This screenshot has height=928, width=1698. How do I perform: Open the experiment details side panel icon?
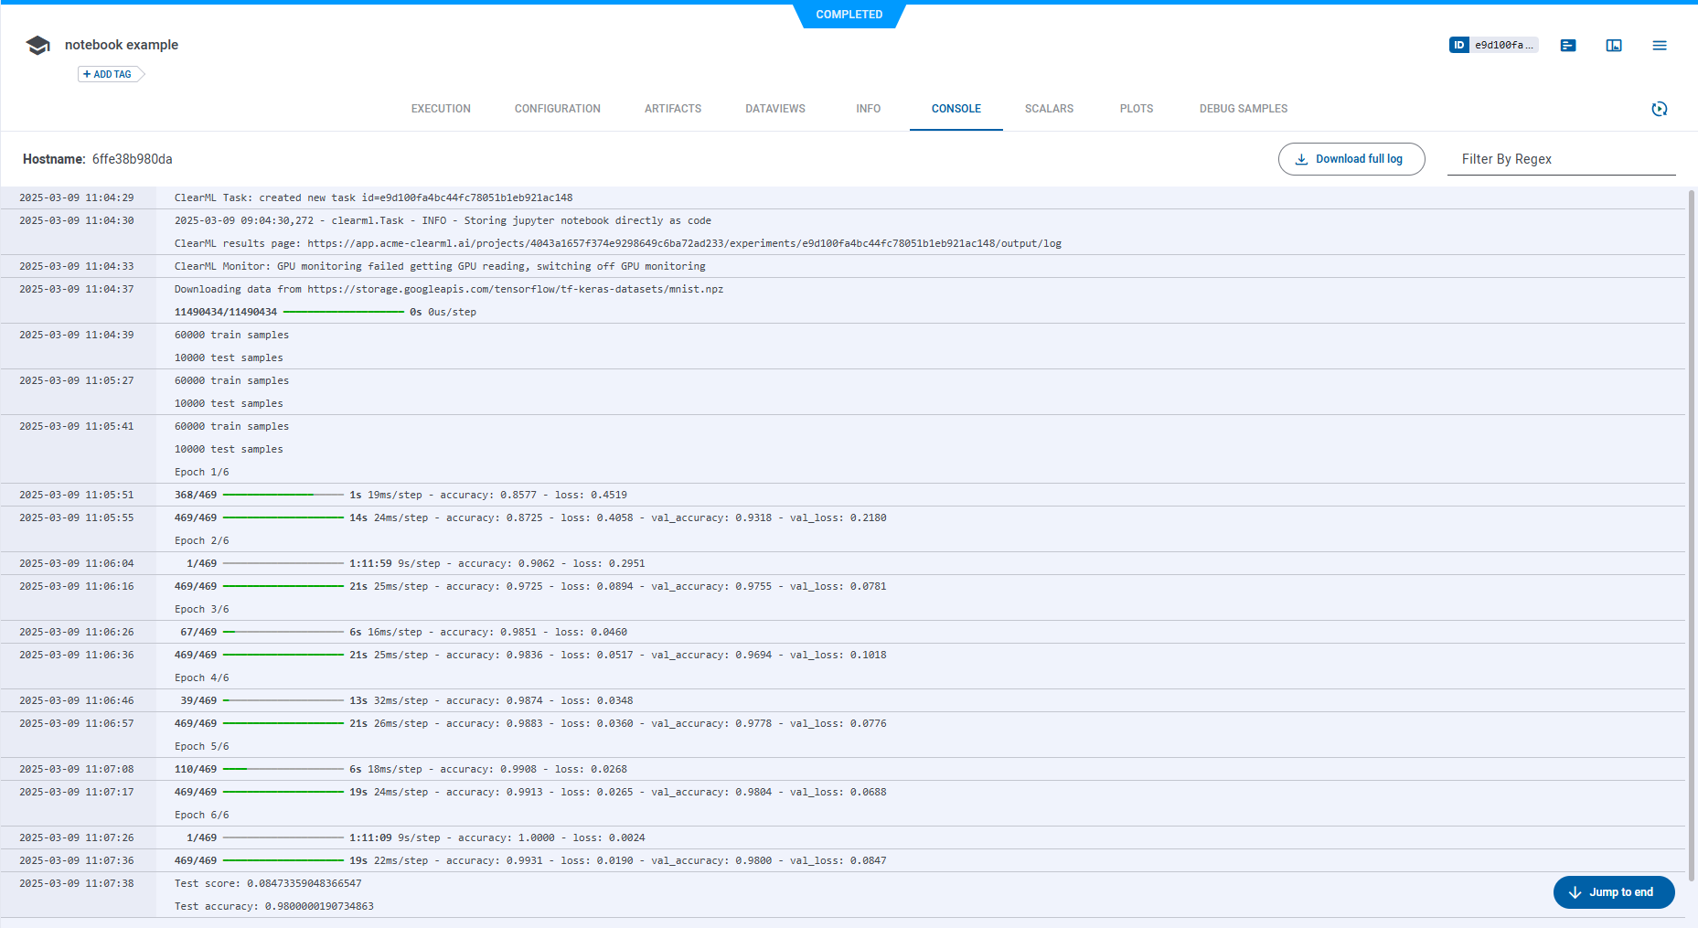[1613, 45]
